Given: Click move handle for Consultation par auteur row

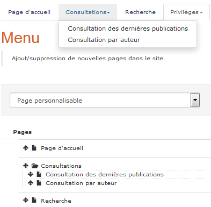Looking at the screenshot, I should click(x=31, y=183).
